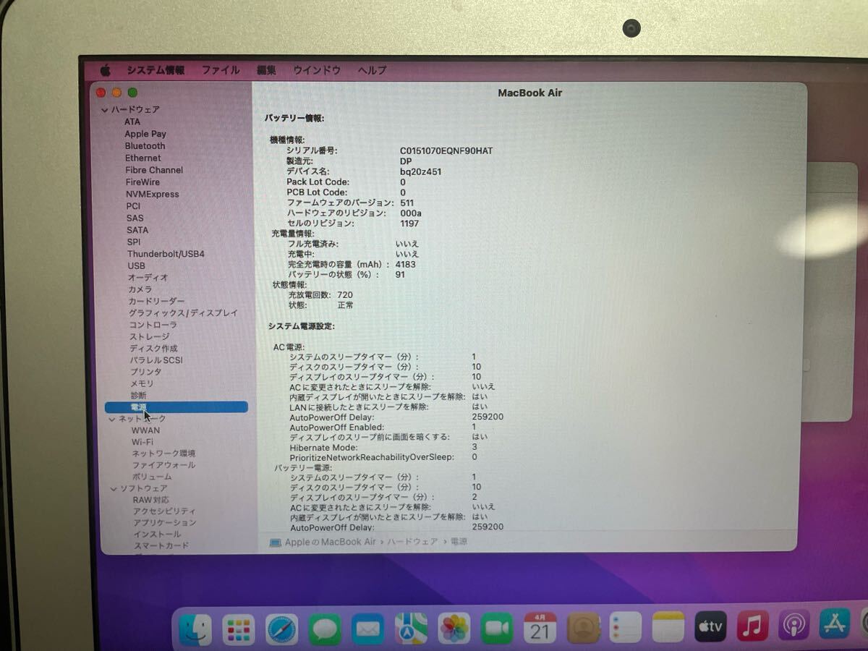Image resolution: width=868 pixels, height=651 pixels.
Task: Select SATA in the sidebar
Action: 137,230
